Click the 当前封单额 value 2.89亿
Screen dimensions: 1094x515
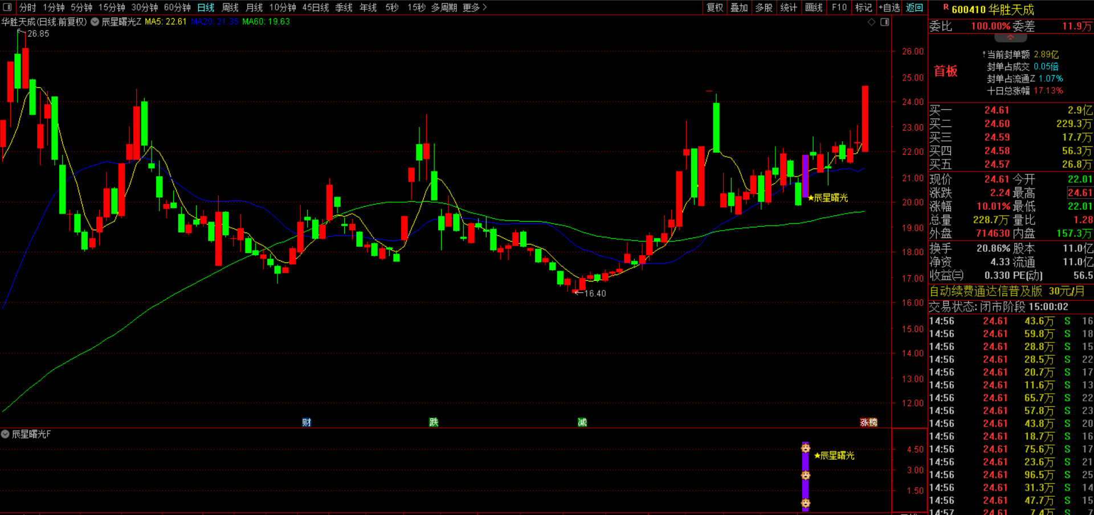(1046, 55)
